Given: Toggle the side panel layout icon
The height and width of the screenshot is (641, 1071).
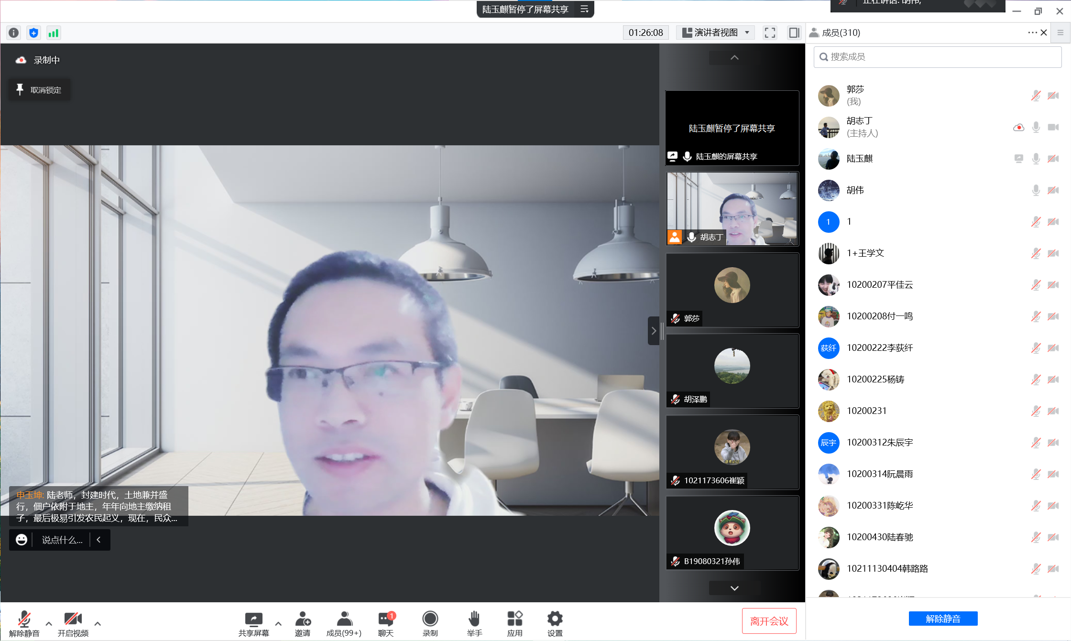Looking at the screenshot, I should point(794,33).
